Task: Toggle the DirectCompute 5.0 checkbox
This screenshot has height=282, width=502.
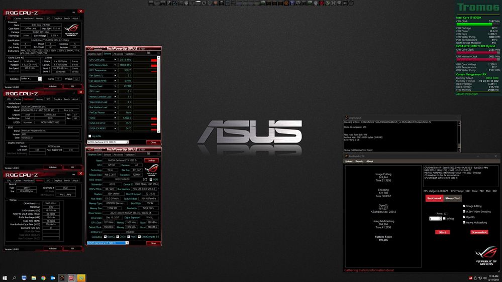Action: coord(139,237)
